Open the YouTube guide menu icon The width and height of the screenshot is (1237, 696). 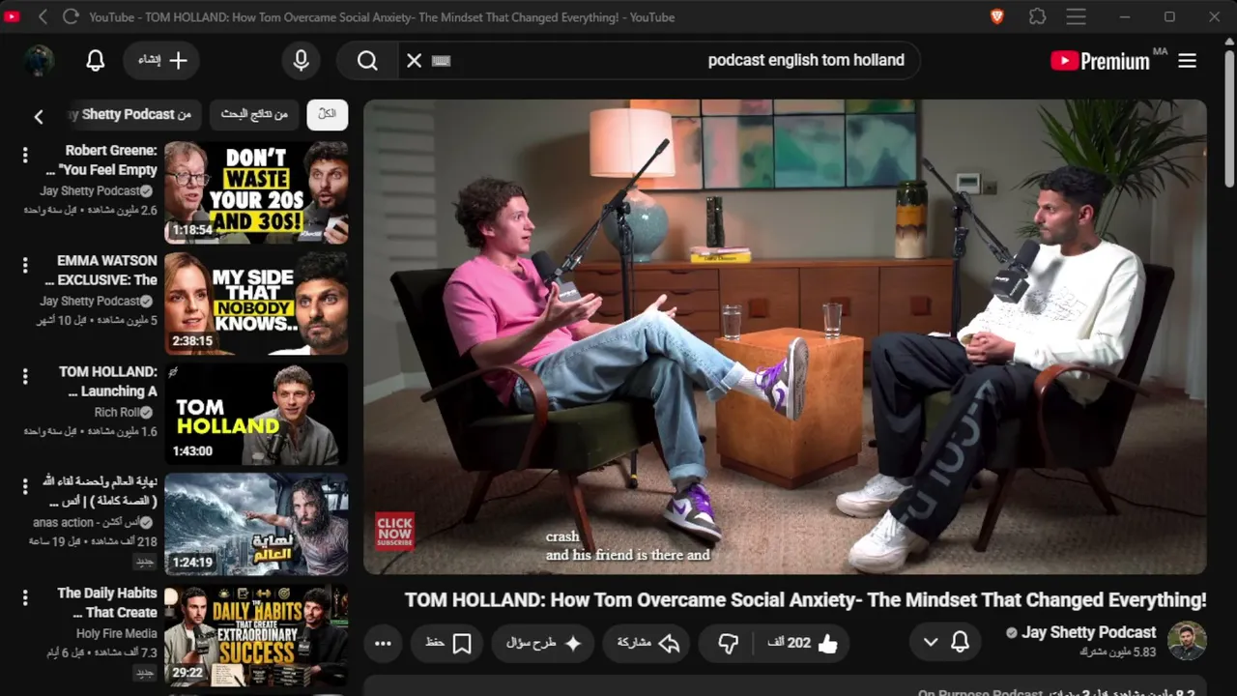pos(1188,61)
